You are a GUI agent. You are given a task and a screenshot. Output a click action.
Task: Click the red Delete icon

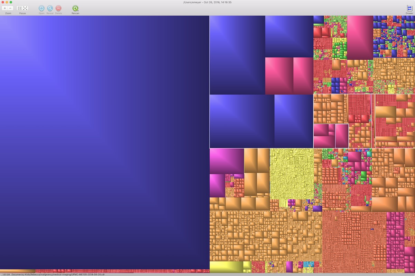click(58, 8)
